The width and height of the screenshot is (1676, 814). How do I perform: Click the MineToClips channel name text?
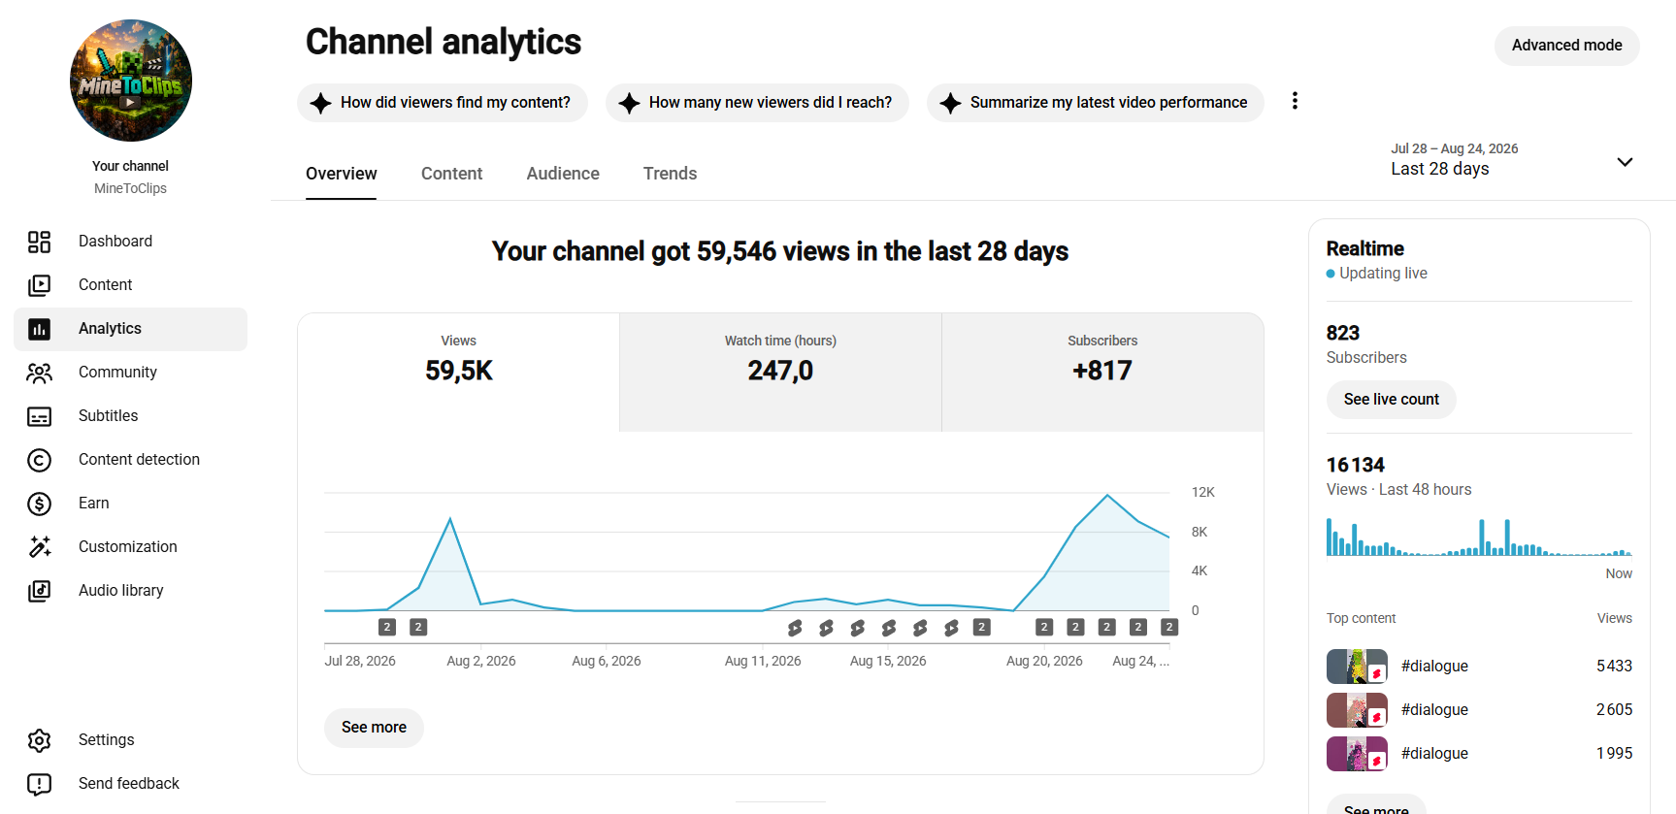(130, 188)
